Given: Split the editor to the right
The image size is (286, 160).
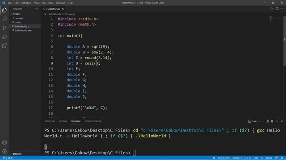Looking at the screenshot, I should (x=277, y=9).
